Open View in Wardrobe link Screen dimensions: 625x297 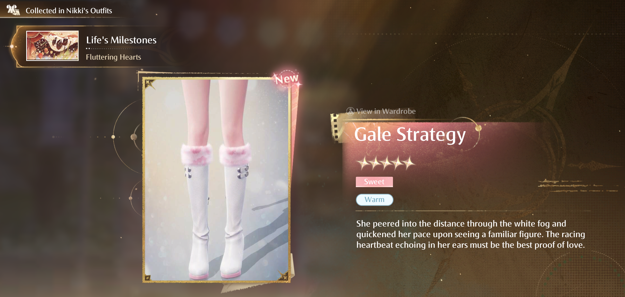pyautogui.click(x=386, y=111)
